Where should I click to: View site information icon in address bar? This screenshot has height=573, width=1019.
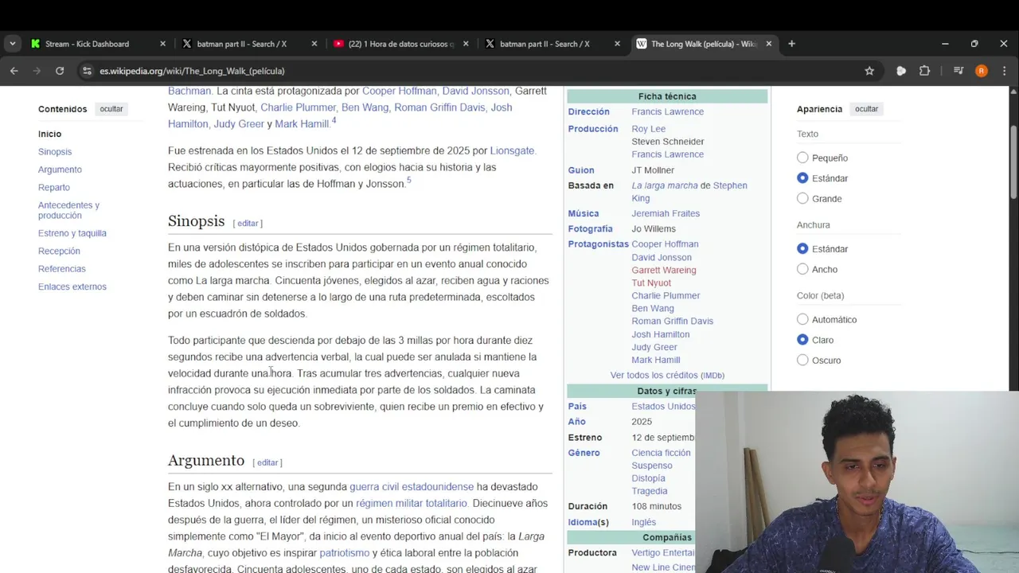click(87, 71)
